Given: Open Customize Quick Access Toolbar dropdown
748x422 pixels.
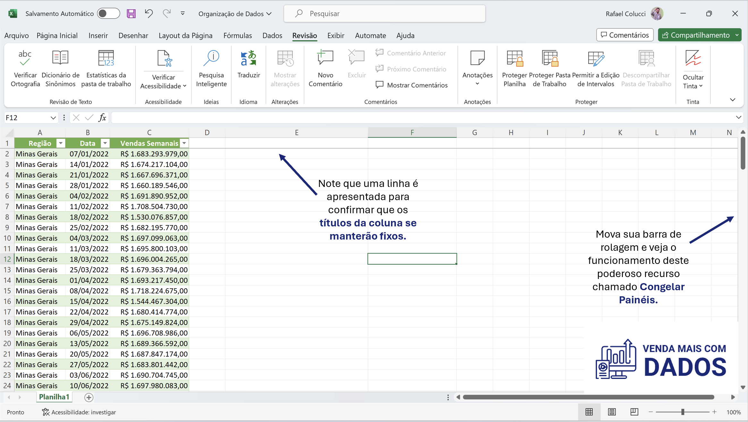Looking at the screenshot, I should (x=183, y=13).
